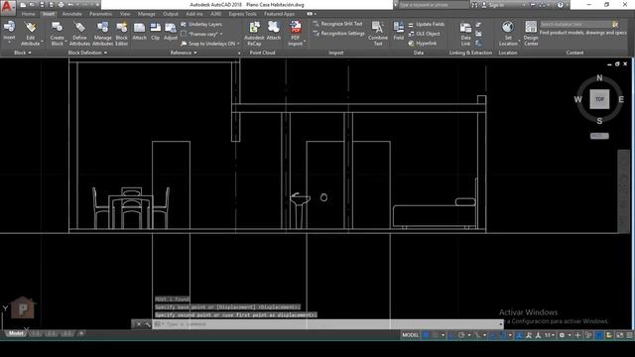Image resolution: width=635 pixels, height=357 pixels.
Task: Click the Insert block tool
Action: tap(9, 31)
